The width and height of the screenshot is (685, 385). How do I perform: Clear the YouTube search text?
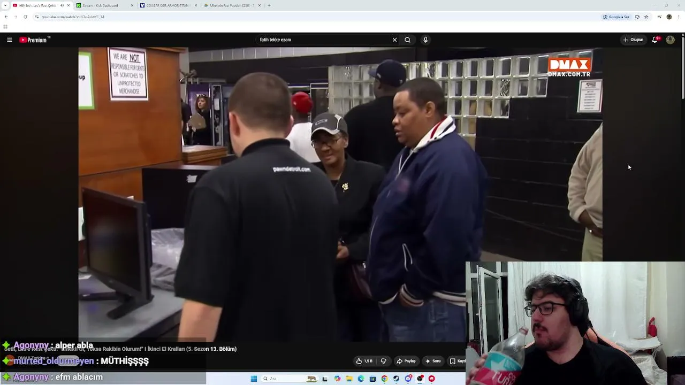coord(394,40)
